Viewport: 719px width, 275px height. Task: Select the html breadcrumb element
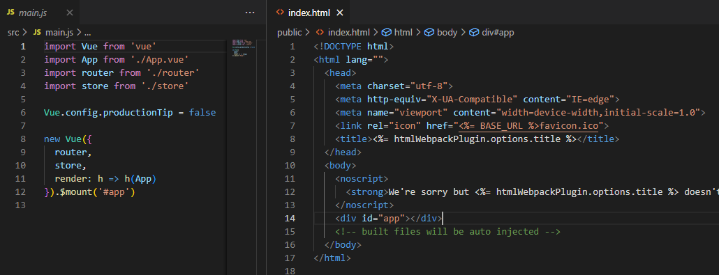(403, 33)
